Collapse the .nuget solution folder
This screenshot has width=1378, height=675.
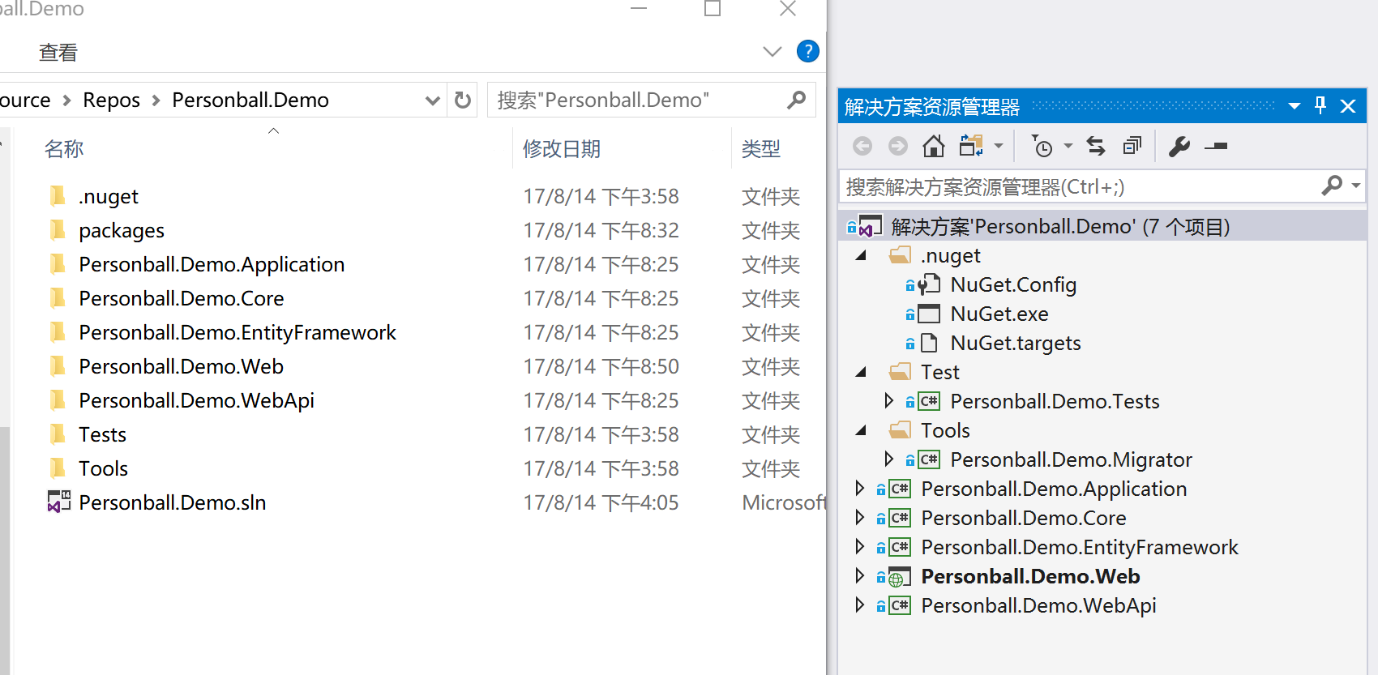point(861,255)
